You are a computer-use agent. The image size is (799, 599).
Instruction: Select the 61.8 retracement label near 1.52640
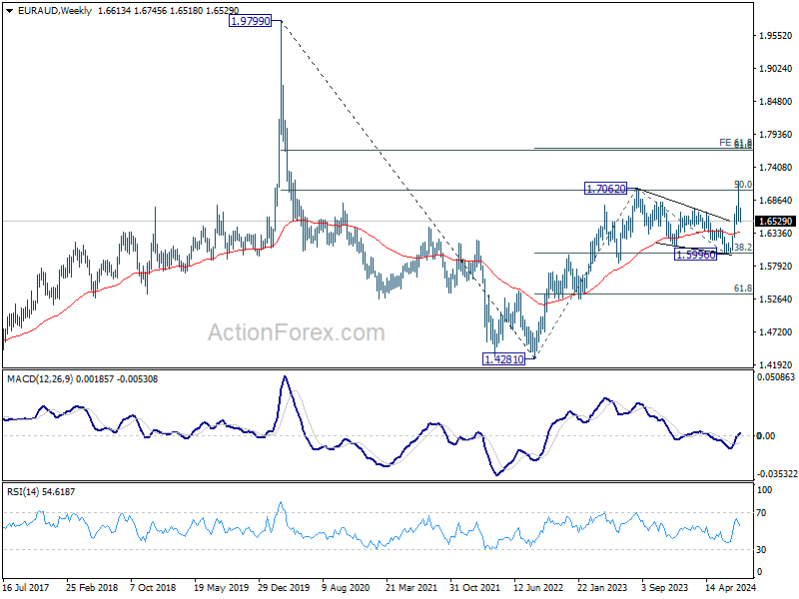tap(743, 289)
